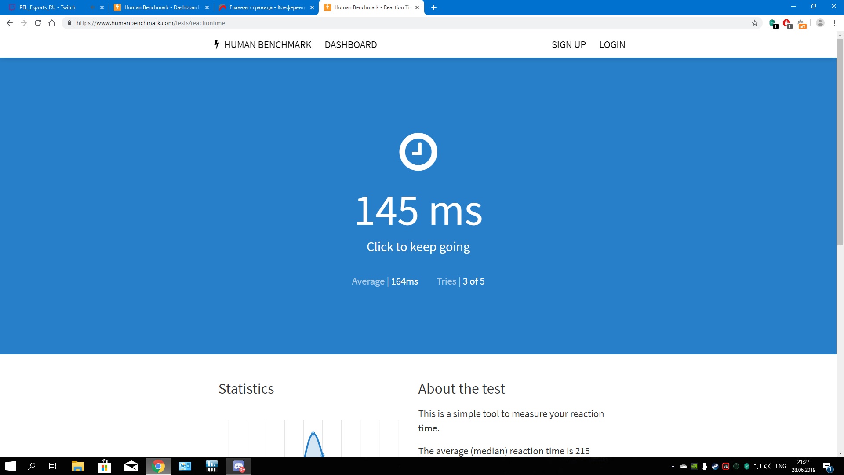
Task: Click the clock icon in blue area
Action: 418,152
